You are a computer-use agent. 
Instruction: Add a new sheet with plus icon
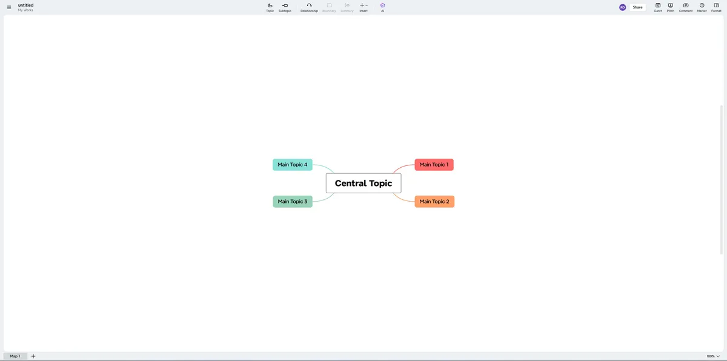[33, 356]
